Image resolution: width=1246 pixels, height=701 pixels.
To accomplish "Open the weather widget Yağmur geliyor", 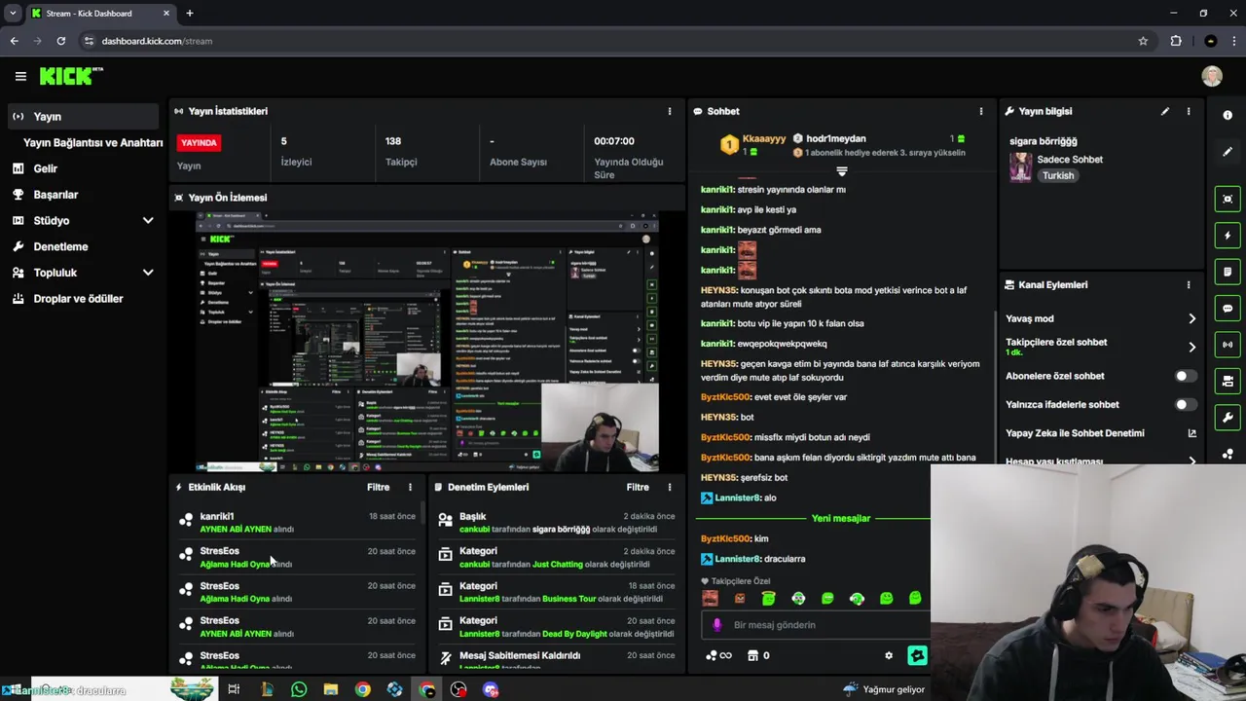I will (884, 689).
